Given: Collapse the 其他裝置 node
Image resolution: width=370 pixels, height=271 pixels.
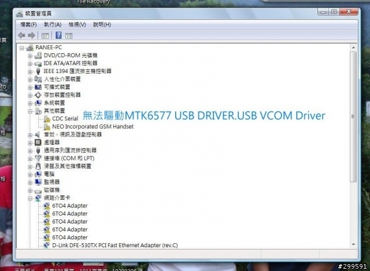Looking at the screenshot, I should [x=30, y=111].
